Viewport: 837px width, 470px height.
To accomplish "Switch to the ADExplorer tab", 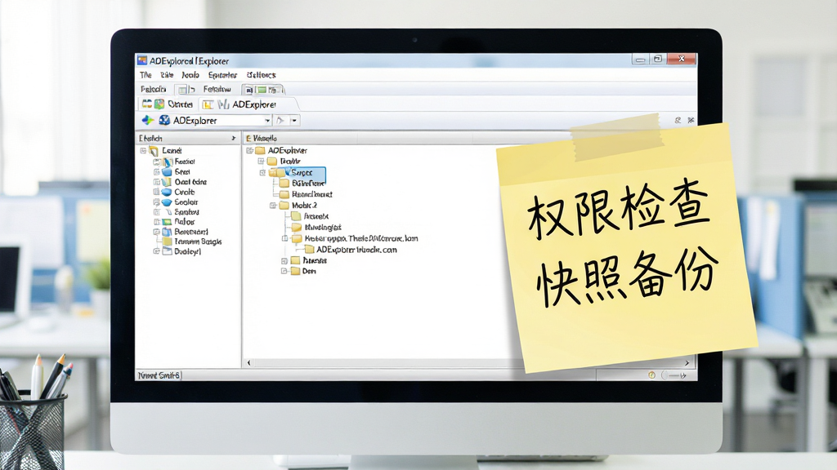I will click(247, 104).
